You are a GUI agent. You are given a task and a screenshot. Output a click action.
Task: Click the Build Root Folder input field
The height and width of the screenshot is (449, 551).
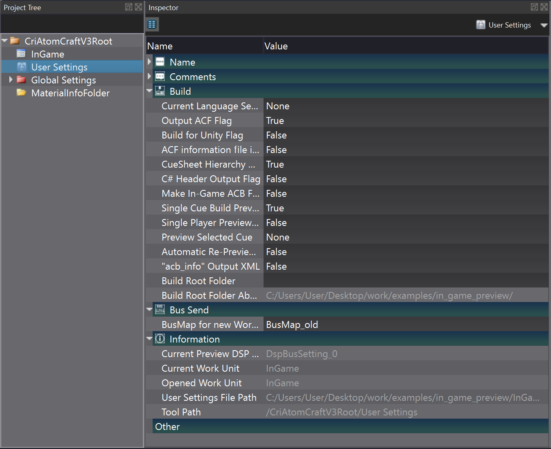click(406, 281)
